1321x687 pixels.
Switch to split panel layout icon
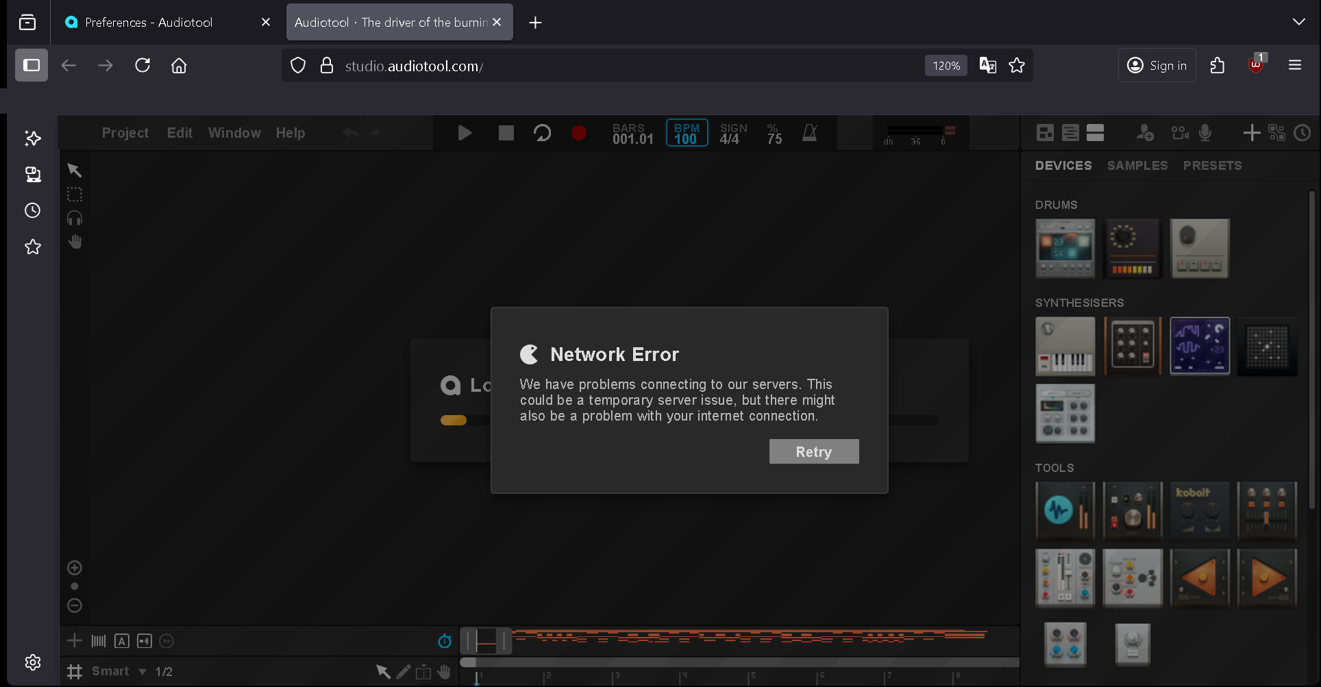point(1095,133)
